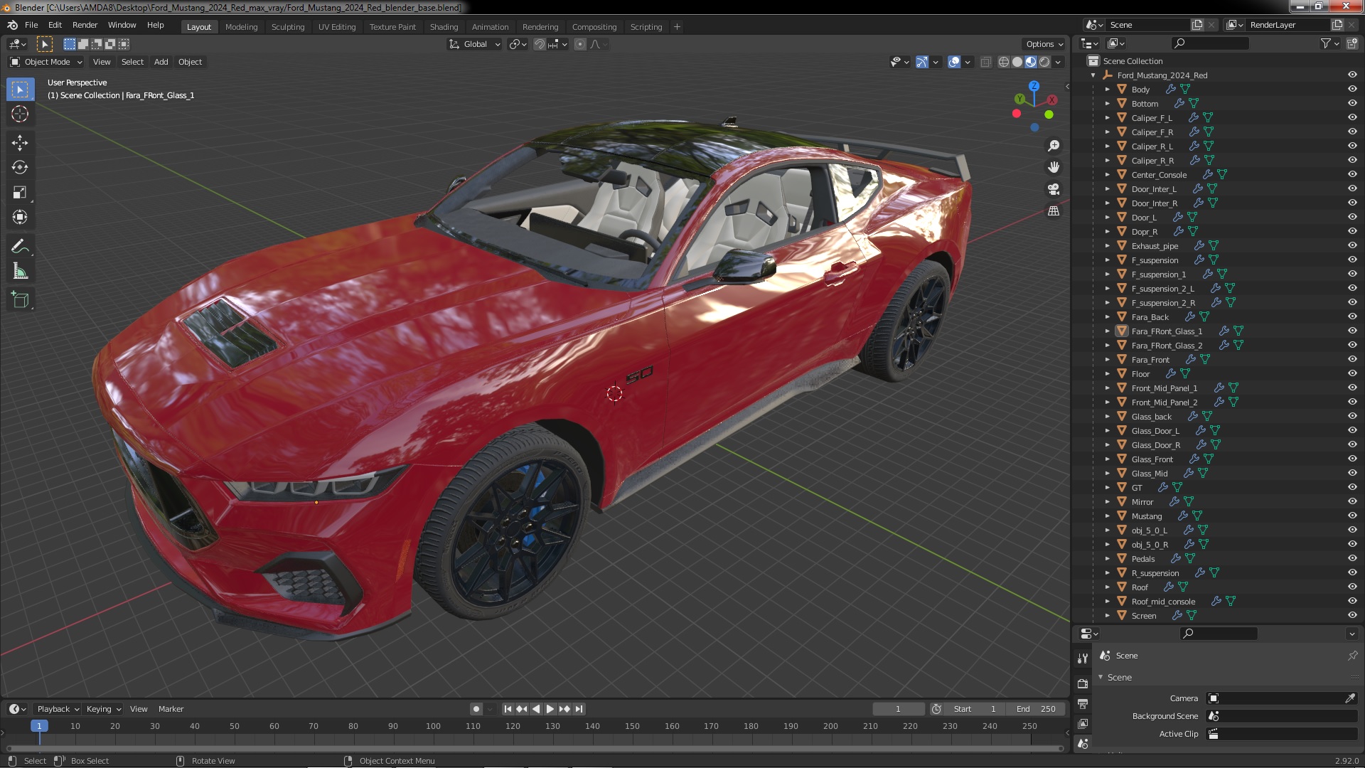Viewport: 1365px width, 768px height.
Task: Open the Output properties tab
Action: pyautogui.click(x=1083, y=704)
